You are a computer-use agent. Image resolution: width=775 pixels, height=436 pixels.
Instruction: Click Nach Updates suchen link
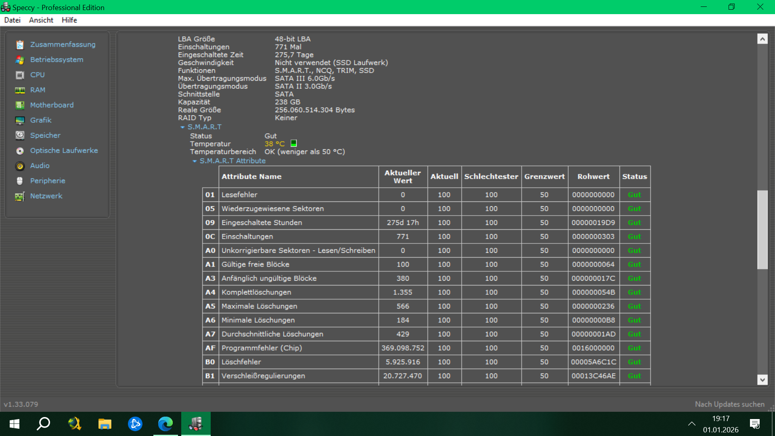(x=729, y=404)
